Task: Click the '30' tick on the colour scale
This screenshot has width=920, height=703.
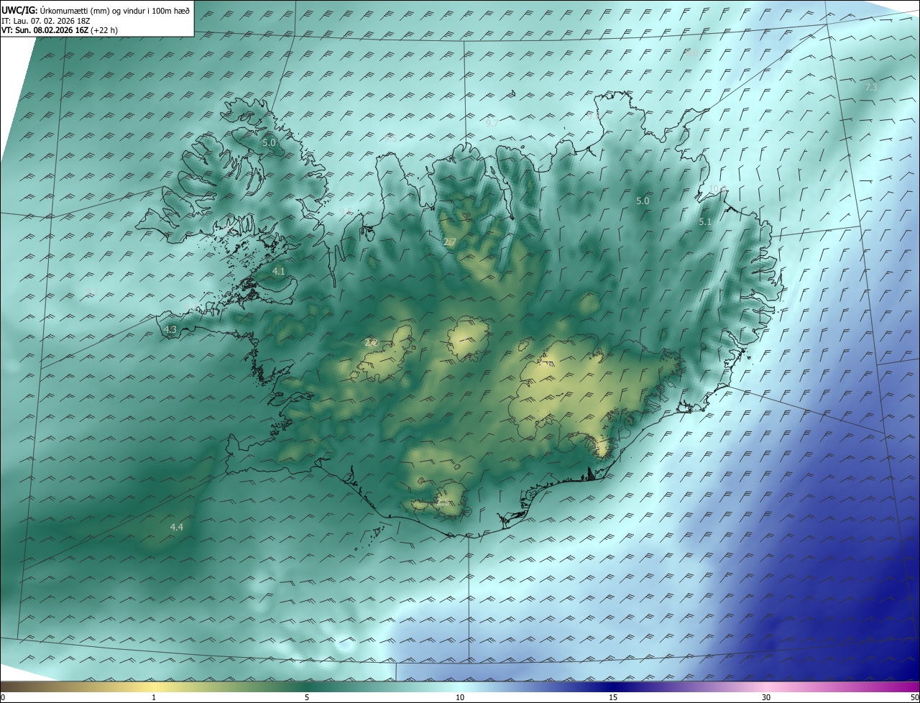Action: click(x=766, y=697)
